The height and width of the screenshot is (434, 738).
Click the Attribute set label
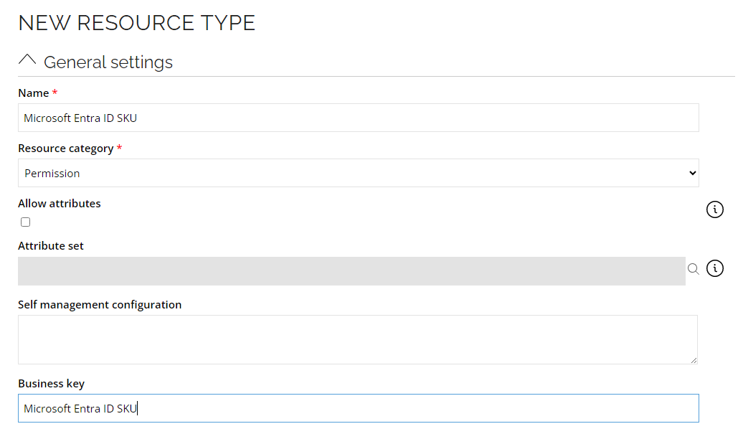point(51,246)
